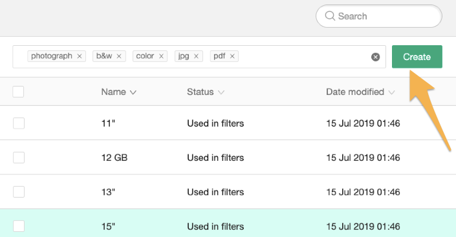Click the modified date of 13" row
Screen dimensions: 456x237
[363, 192]
